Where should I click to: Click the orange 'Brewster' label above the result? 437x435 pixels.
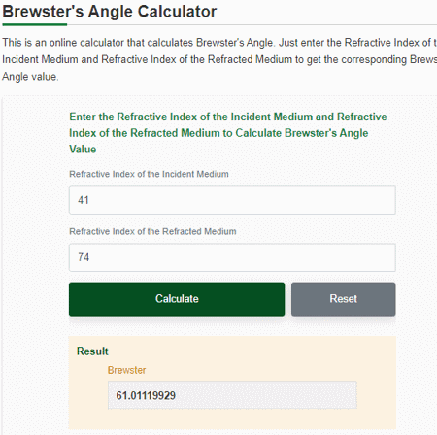(x=126, y=370)
